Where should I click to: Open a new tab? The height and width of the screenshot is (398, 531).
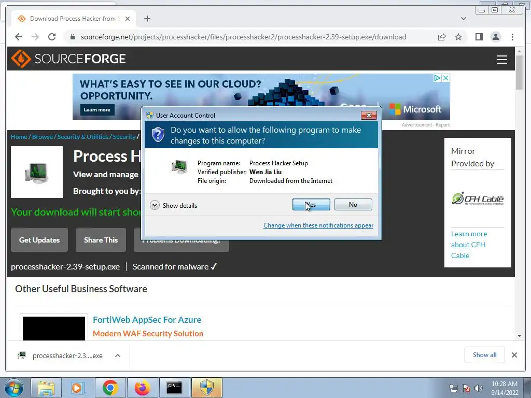click(147, 19)
